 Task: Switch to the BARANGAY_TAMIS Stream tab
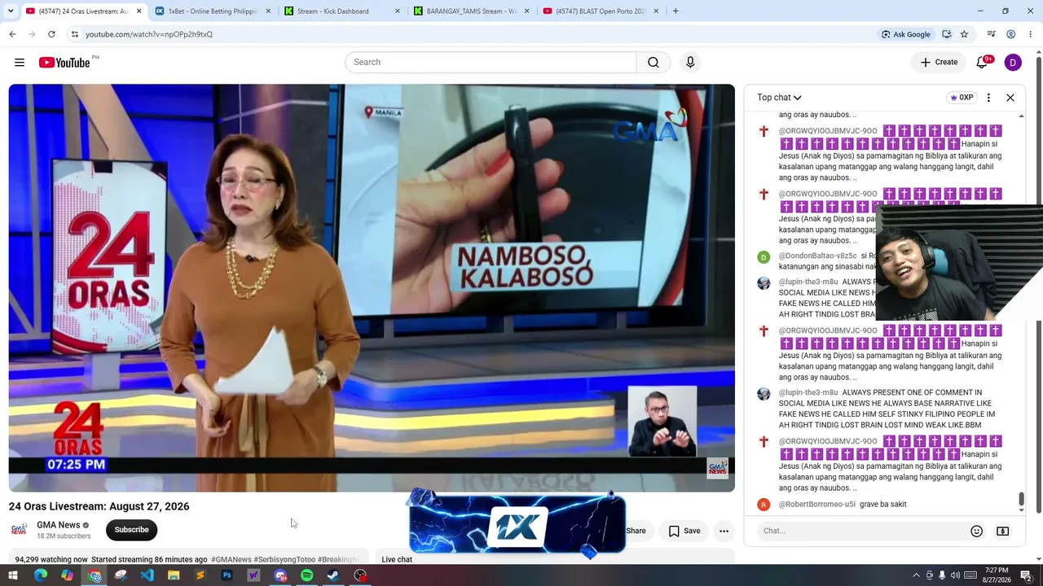pyautogui.click(x=470, y=11)
